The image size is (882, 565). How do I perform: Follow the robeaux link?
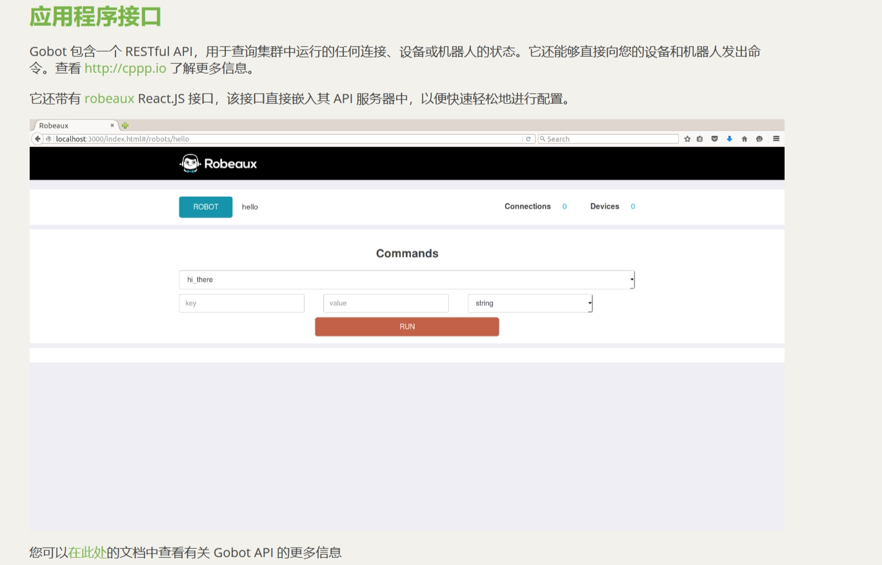(x=109, y=99)
